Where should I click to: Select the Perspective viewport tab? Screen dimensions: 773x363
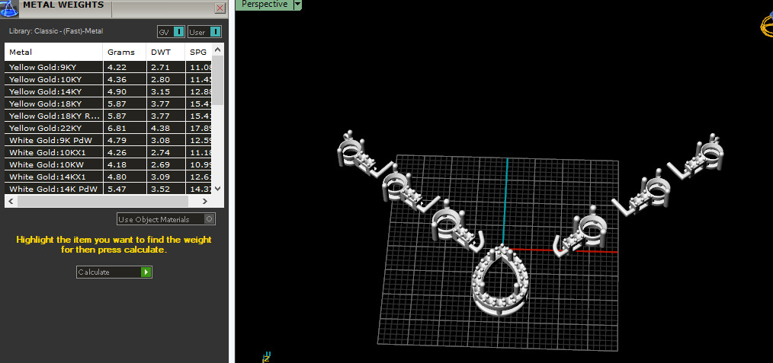(265, 5)
